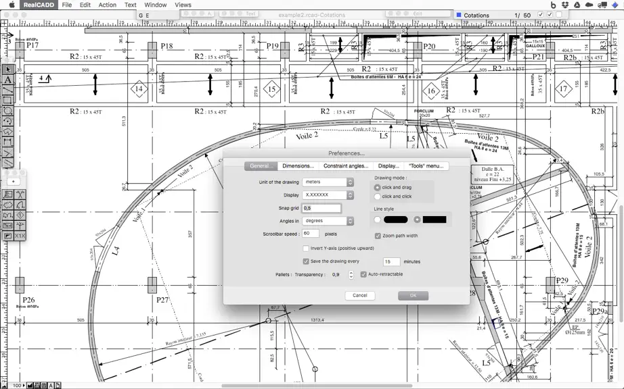Open the Edit menu

click(85, 5)
